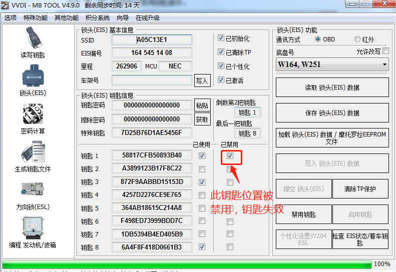Viewport: 396px width, 272px height.
Task: Click the 禁用钥匙 button
Action: [x=303, y=214]
